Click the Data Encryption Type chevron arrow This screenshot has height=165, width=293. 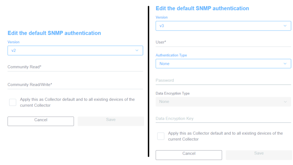(285, 102)
